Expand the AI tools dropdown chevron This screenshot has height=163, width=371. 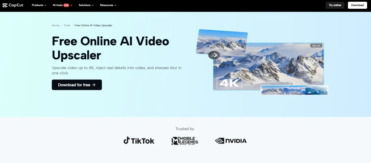pyautogui.click(x=71, y=5)
